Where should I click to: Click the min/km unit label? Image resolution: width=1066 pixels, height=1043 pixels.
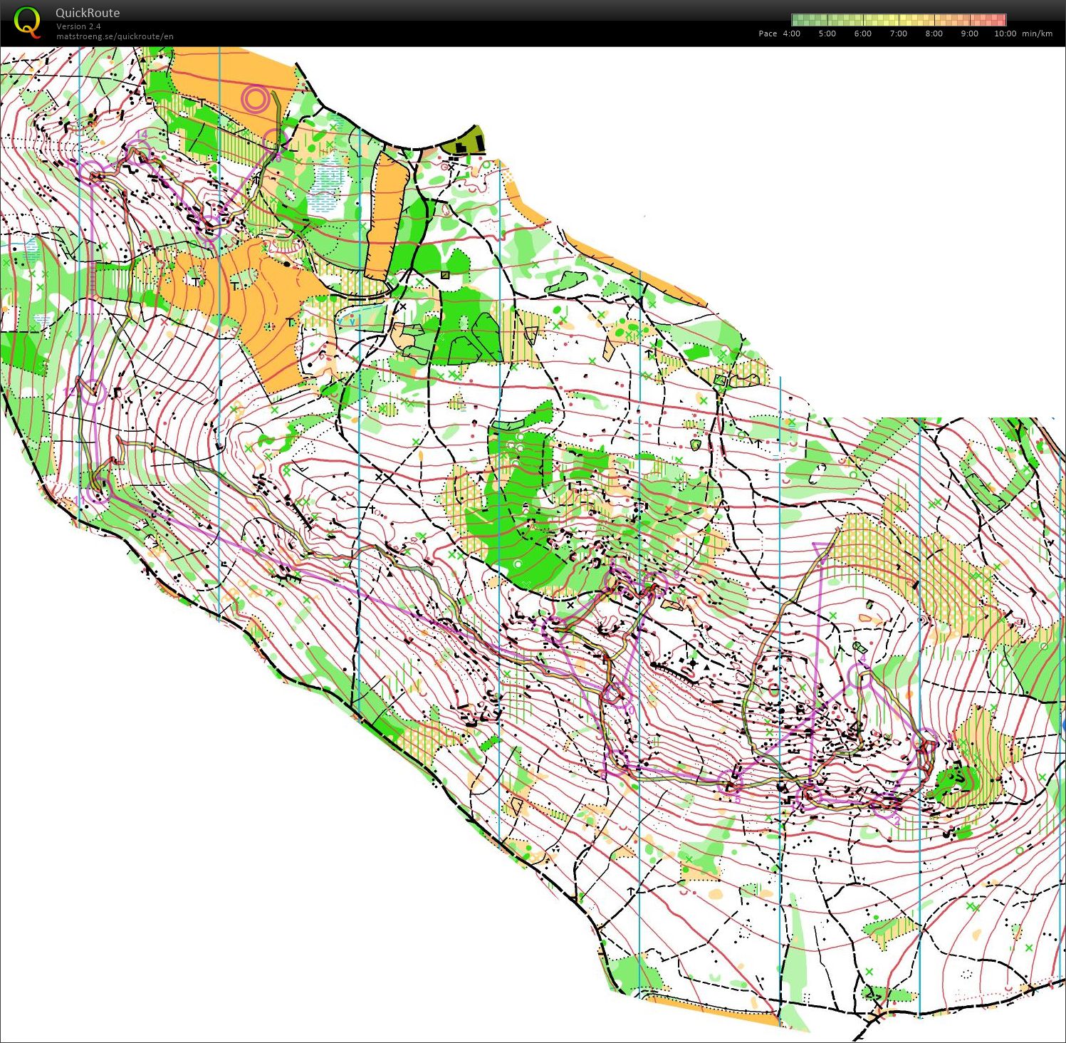(x=1038, y=33)
